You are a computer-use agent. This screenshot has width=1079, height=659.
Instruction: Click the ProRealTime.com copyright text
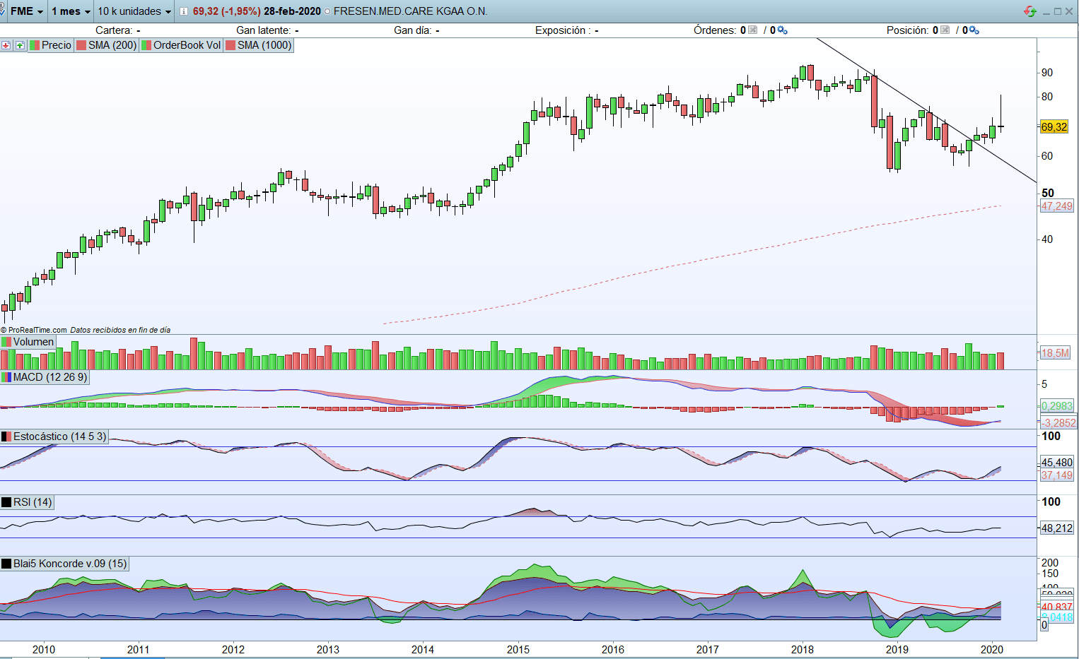tap(34, 330)
